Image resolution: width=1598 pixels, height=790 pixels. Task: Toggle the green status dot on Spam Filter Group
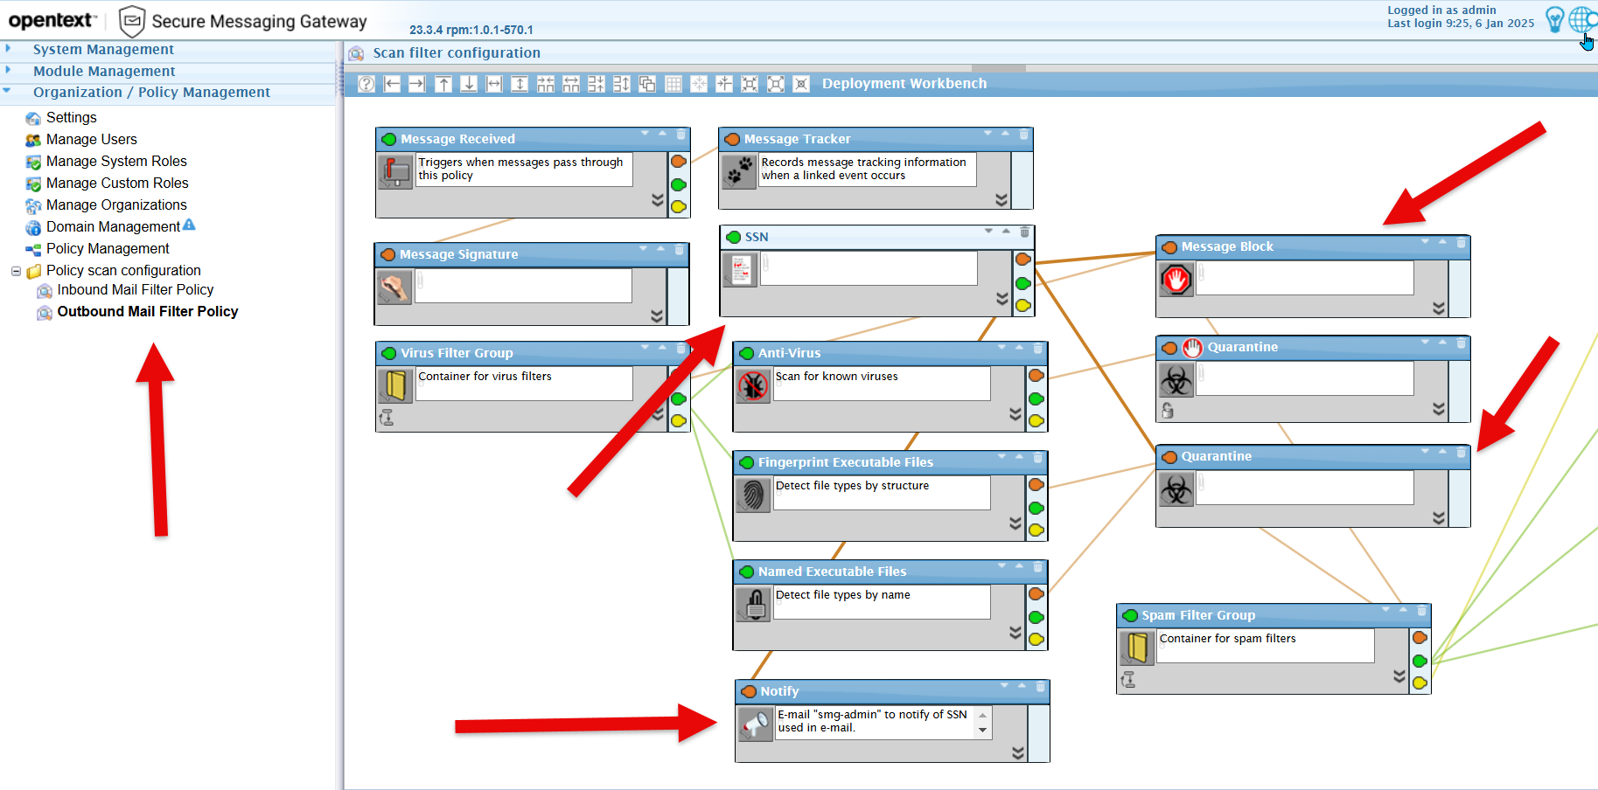click(x=1130, y=615)
